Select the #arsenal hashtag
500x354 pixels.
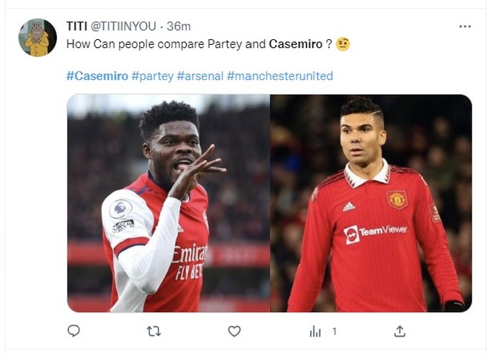200,76
